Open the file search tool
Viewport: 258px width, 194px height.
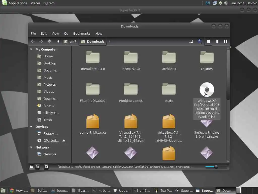200,41
